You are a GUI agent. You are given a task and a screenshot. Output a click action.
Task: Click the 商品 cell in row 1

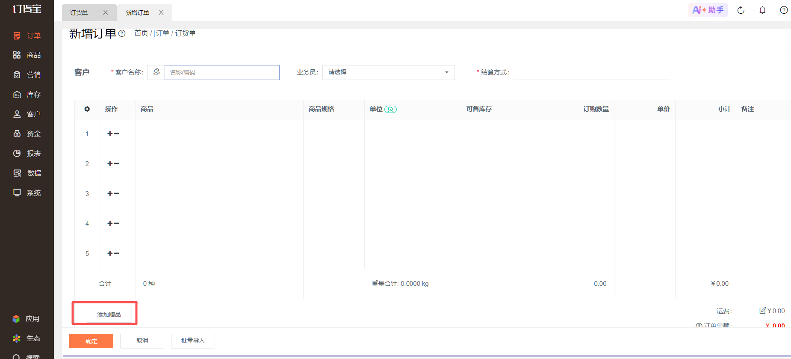pyautogui.click(x=219, y=134)
